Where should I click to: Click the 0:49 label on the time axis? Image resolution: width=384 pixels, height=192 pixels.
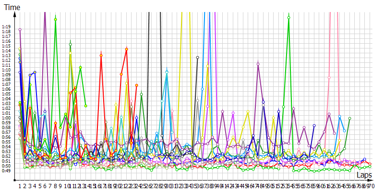point(6,170)
